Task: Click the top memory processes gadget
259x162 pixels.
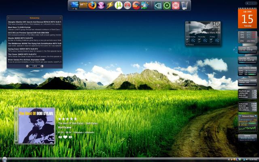Action: [247, 107]
